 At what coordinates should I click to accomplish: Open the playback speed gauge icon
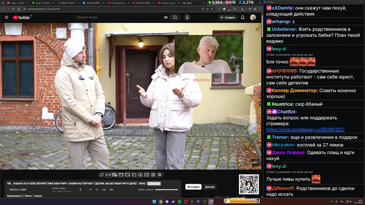[x=140, y=175]
